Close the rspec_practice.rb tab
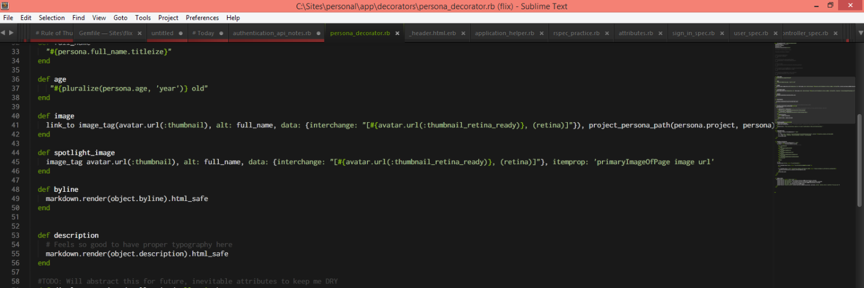The image size is (864, 288). tap(607, 33)
